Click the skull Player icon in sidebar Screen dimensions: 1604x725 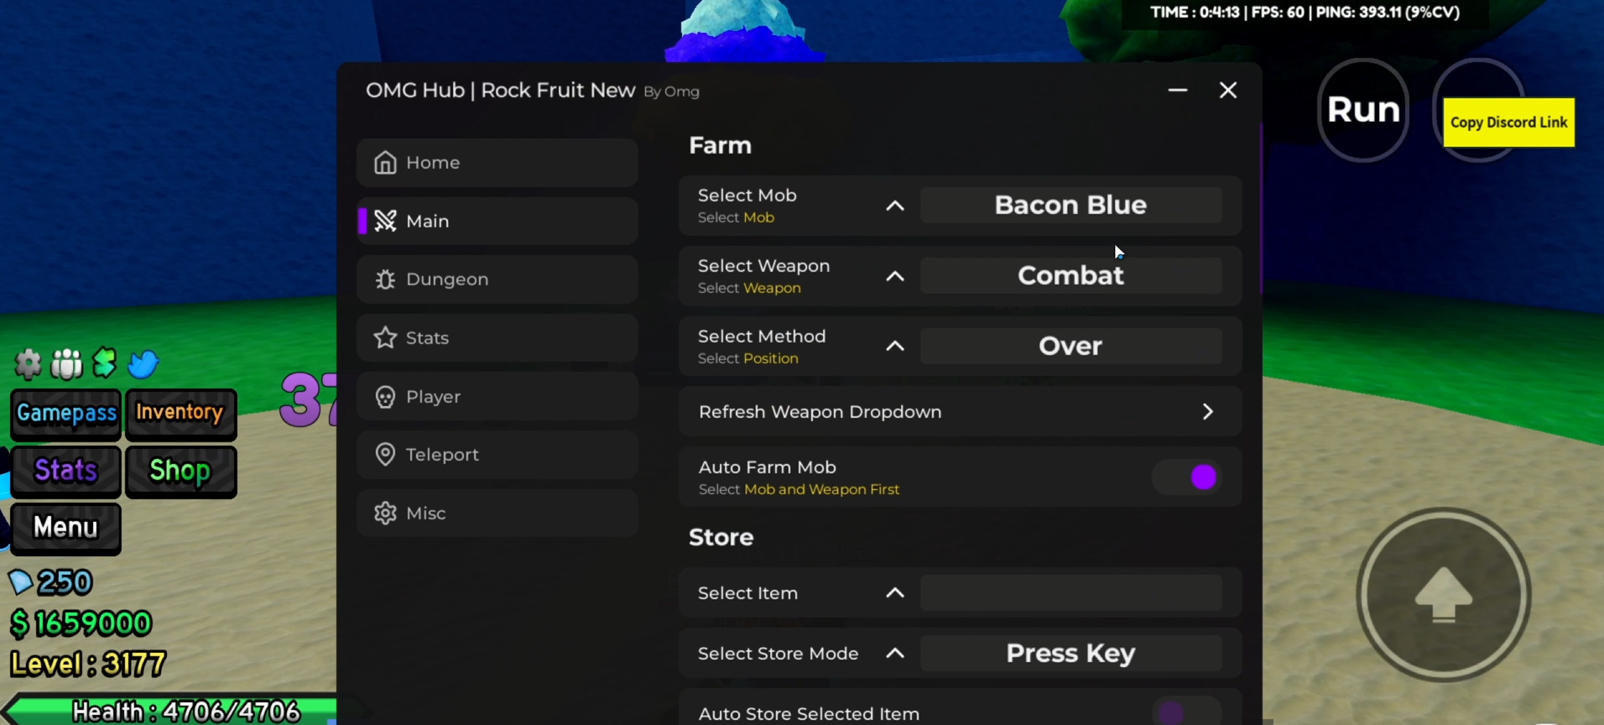point(385,397)
